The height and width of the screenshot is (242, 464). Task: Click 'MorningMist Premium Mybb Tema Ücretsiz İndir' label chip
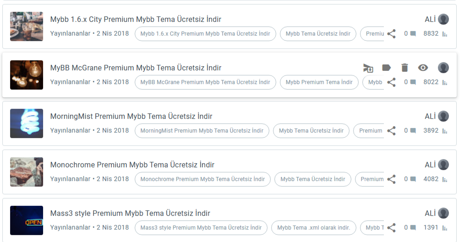(x=202, y=130)
